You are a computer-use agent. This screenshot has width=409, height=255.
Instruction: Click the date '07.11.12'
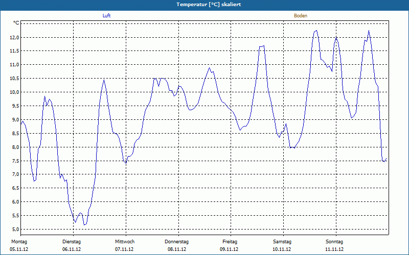coord(124,249)
